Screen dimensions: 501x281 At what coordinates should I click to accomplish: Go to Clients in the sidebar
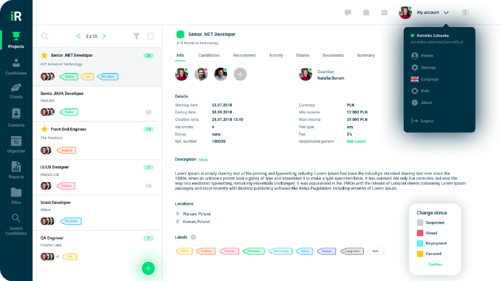tap(16, 91)
